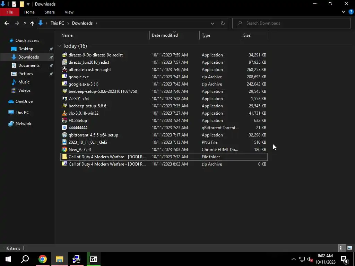Expand the ribbon with the chevron

click(x=344, y=12)
